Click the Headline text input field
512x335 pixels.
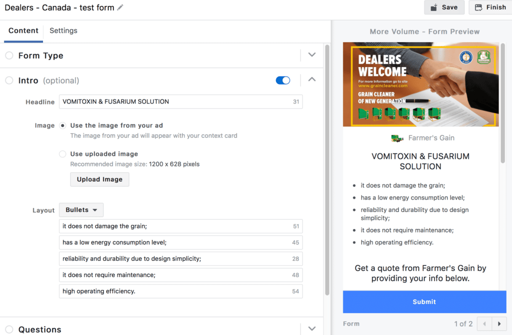(180, 101)
